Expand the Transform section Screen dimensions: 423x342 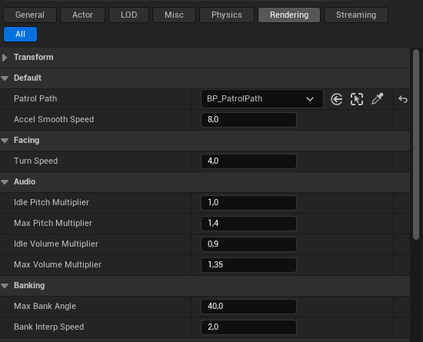click(5, 58)
